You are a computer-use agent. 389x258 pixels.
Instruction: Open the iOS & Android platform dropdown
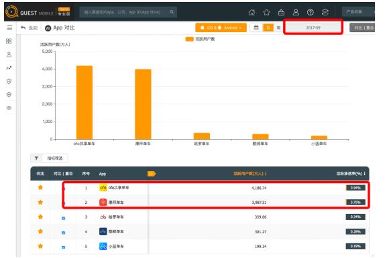221,27
